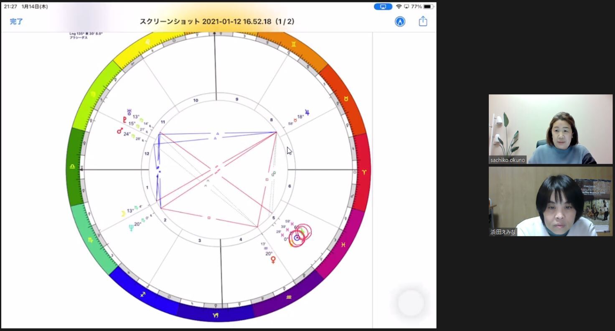Screen dimensions: 615x331
Task: Click the 20° degree label above Venus
Action: click(269, 253)
